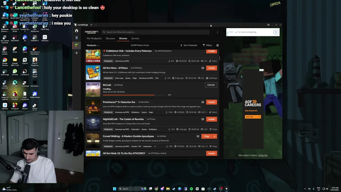Install All the Mods 10: To the Sky
The image size is (341, 192).
[x=212, y=153]
